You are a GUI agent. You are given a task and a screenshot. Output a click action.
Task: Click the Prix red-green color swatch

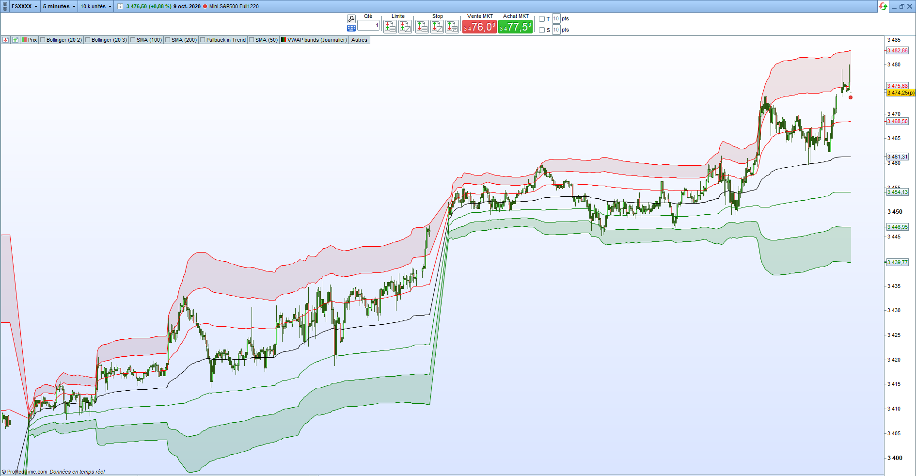[x=24, y=40]
